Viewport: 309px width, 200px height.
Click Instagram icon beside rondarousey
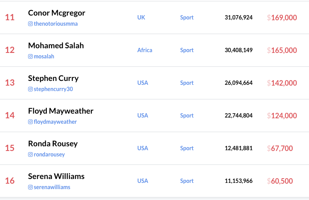[30, 154]
